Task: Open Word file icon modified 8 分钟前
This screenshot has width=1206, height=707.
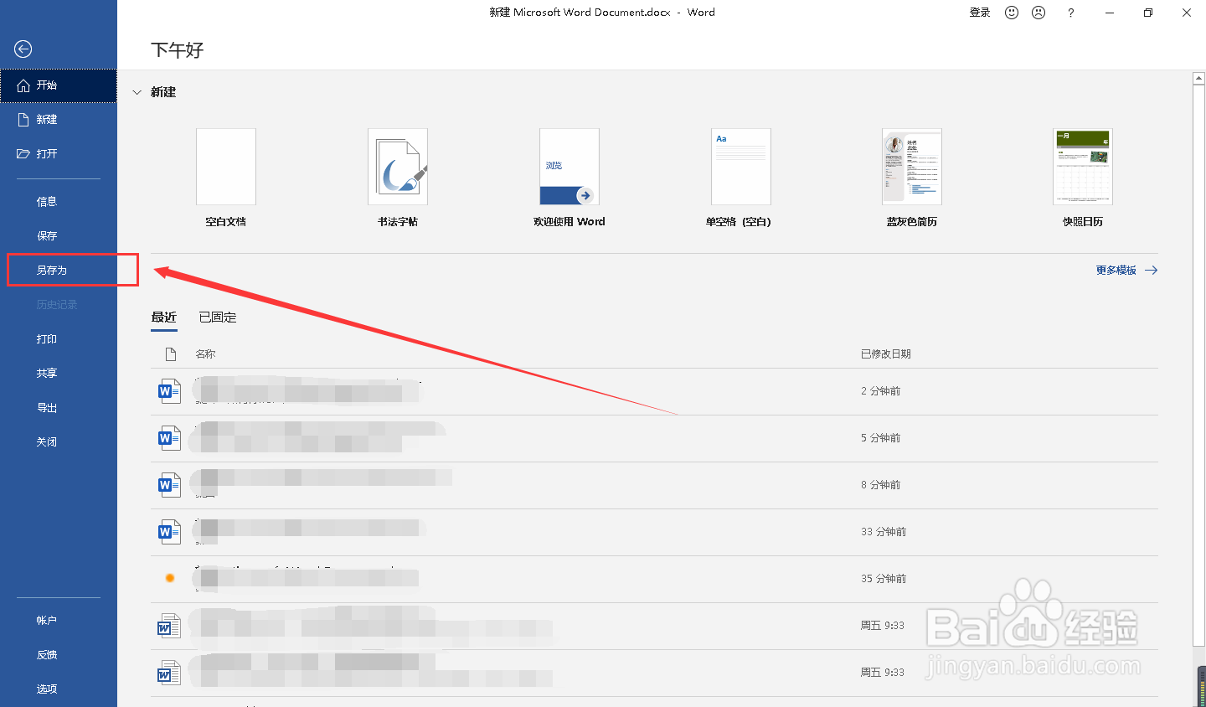Action: (169, 485)
